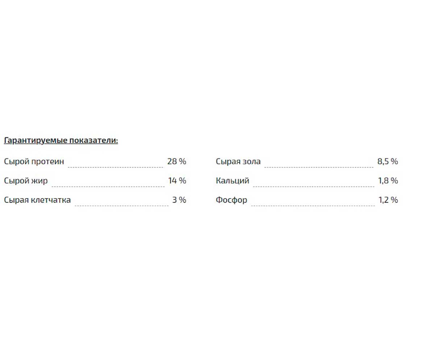Click the dotted line after 'Сырой жир'
Viewport: 435px width, 363px height.
pos(108,186)
